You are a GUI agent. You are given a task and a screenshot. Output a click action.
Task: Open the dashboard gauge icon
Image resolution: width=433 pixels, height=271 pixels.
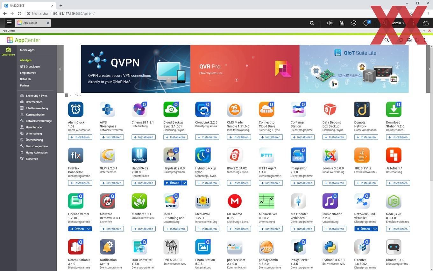[x=426, y=23]
